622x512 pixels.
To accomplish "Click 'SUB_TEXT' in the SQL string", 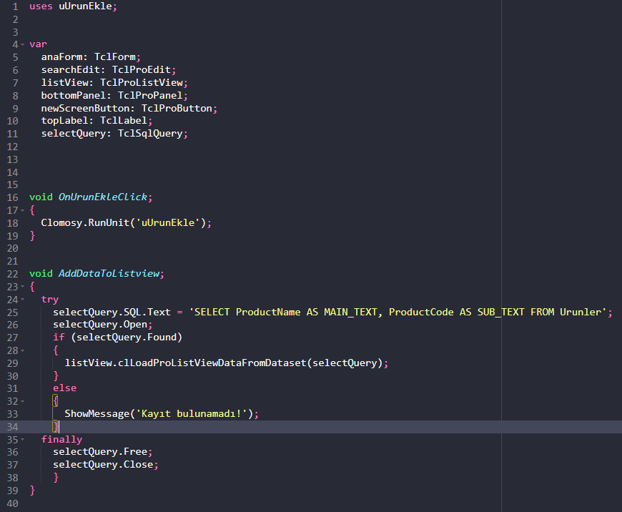I will coord(501,312).
